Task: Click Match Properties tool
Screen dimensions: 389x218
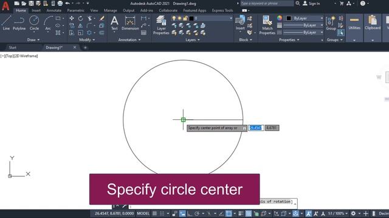Action: (267, 25)
